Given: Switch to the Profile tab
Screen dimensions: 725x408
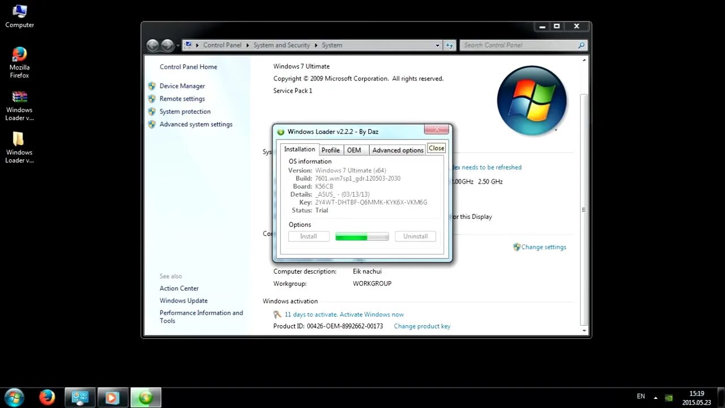Looking at the screenshot, I should [x=331, y=150].
